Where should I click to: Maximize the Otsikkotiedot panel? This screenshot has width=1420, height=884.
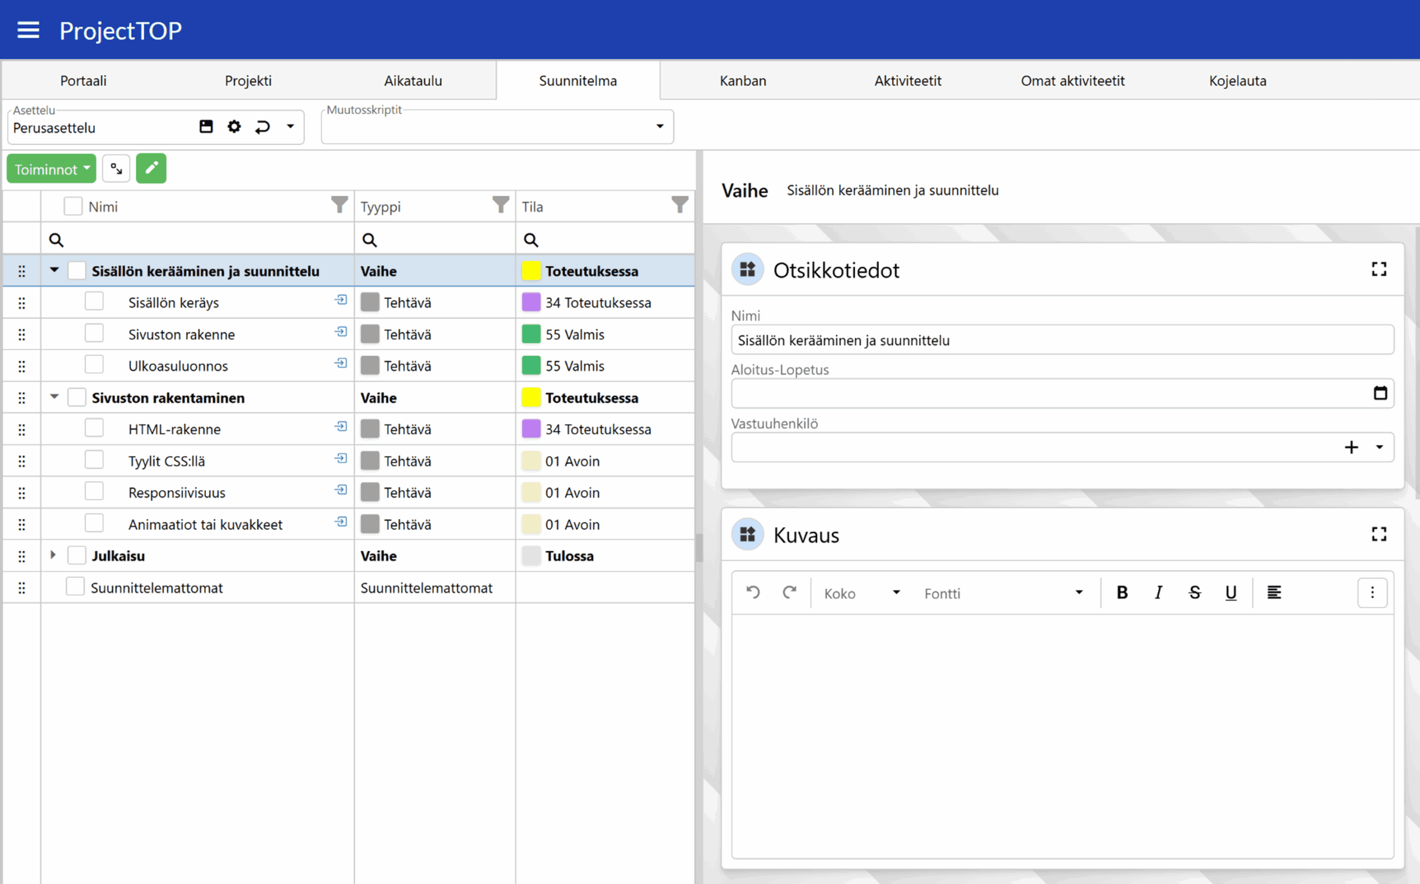[1378, 269]
